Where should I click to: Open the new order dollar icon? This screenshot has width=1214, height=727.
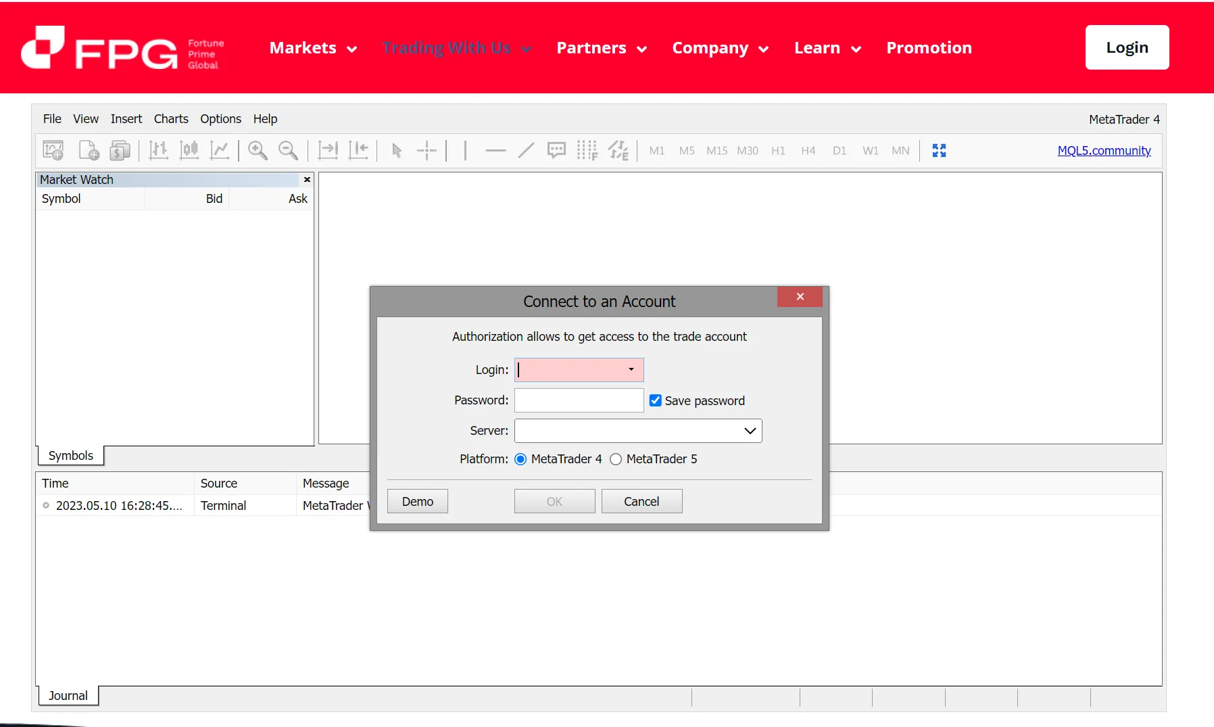click(x=120, y=150)
